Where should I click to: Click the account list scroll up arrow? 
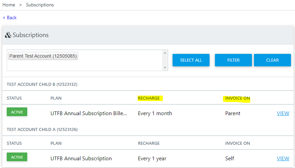point(165,53)
